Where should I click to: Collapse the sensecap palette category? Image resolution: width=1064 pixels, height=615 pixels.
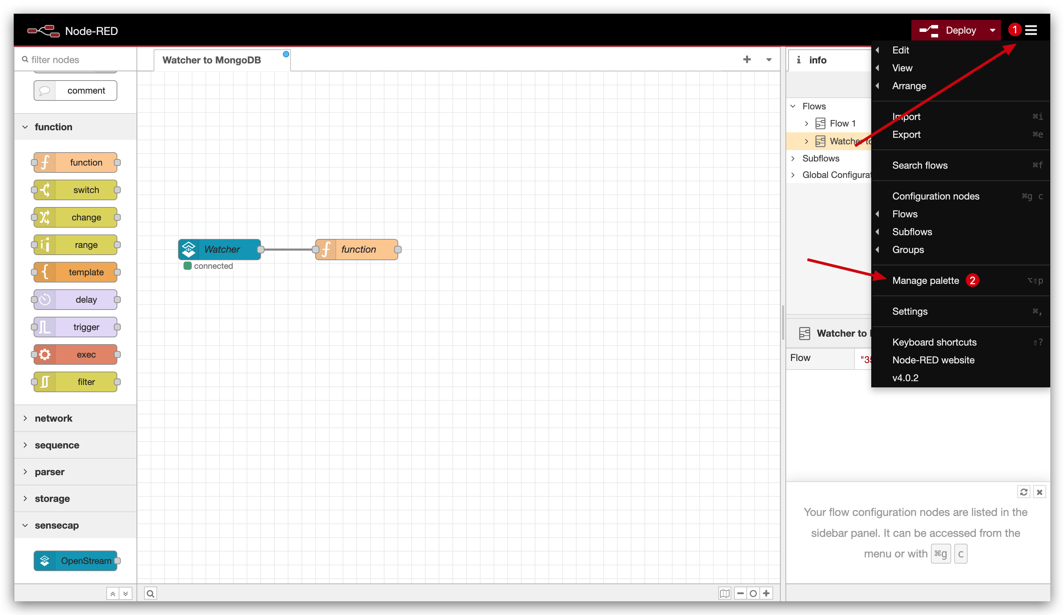click(x=75, y=526)
